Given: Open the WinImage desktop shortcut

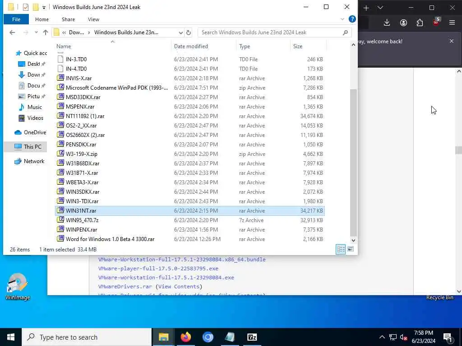Looking at the screenshot, I should point(18,287).
